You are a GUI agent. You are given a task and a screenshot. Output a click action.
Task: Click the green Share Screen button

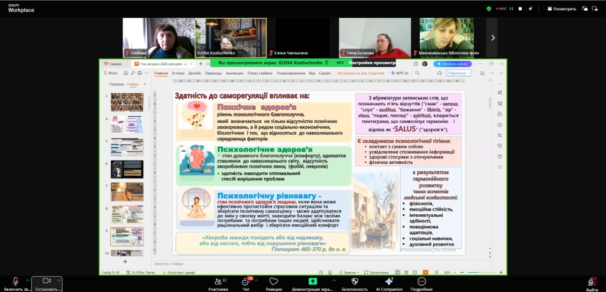click(x=313, y=281)
